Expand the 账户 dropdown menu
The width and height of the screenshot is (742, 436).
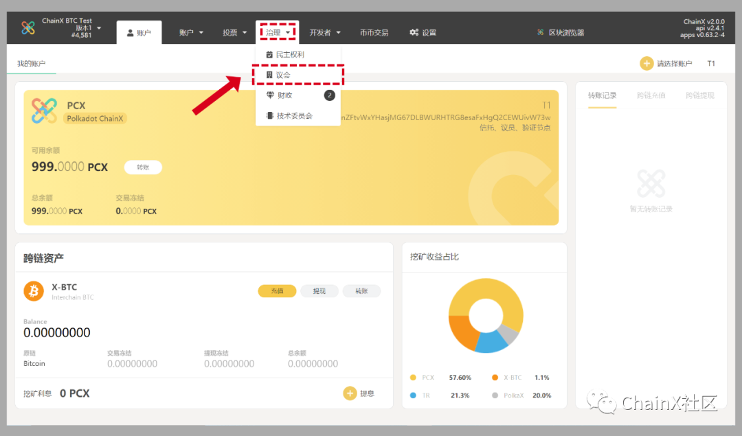click(x=191, y=33)
